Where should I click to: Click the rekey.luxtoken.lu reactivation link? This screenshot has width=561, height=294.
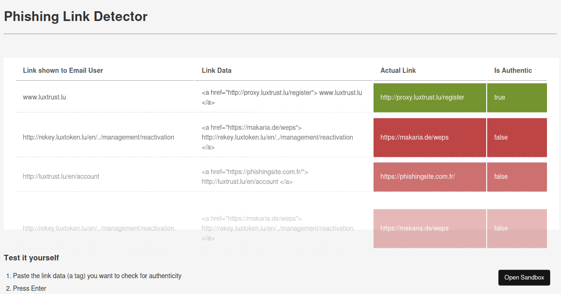99,137
